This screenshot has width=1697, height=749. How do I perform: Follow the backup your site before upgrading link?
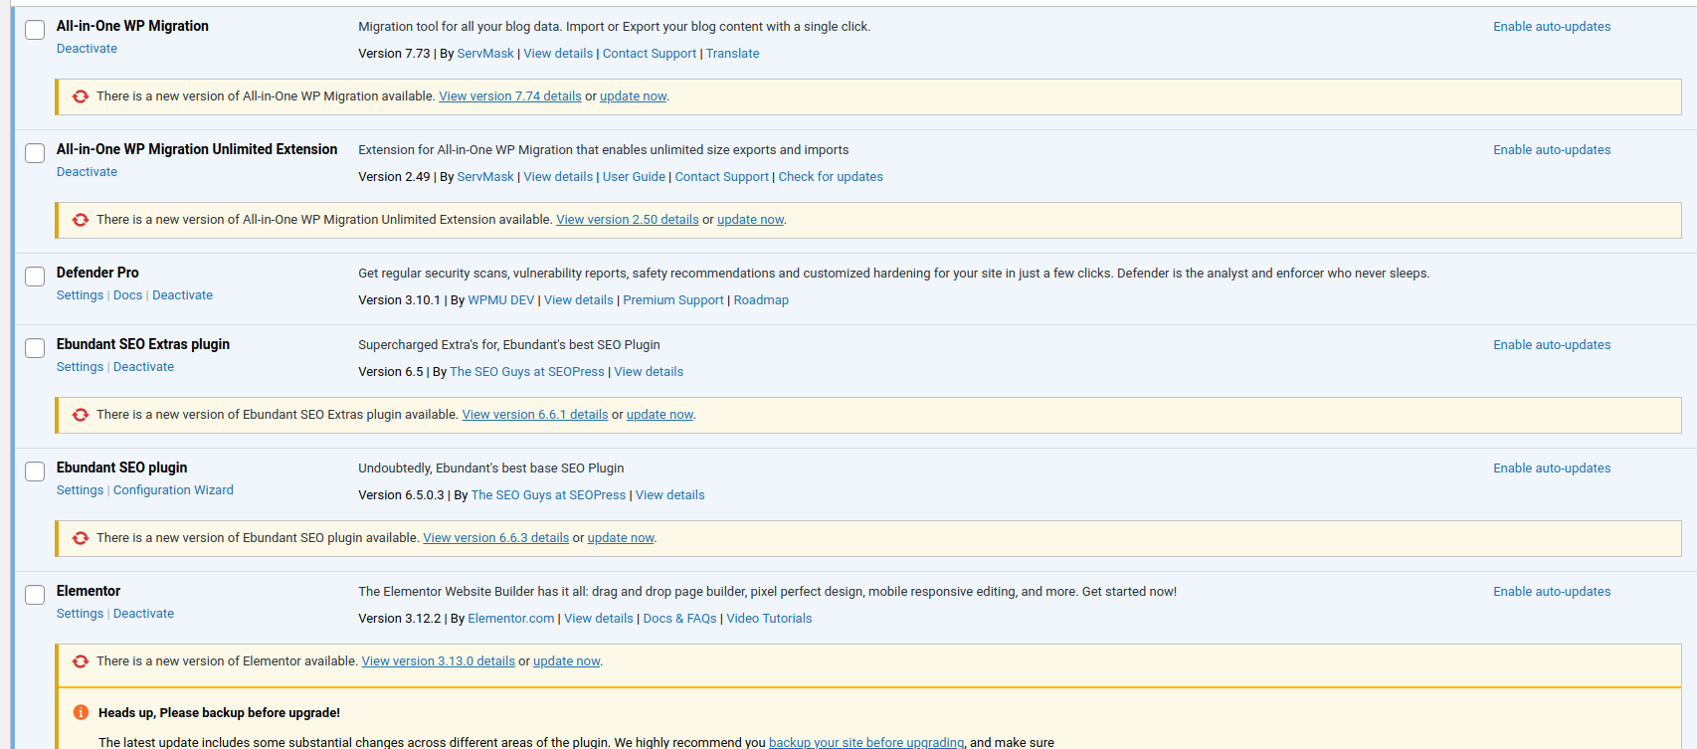(865, 742)
